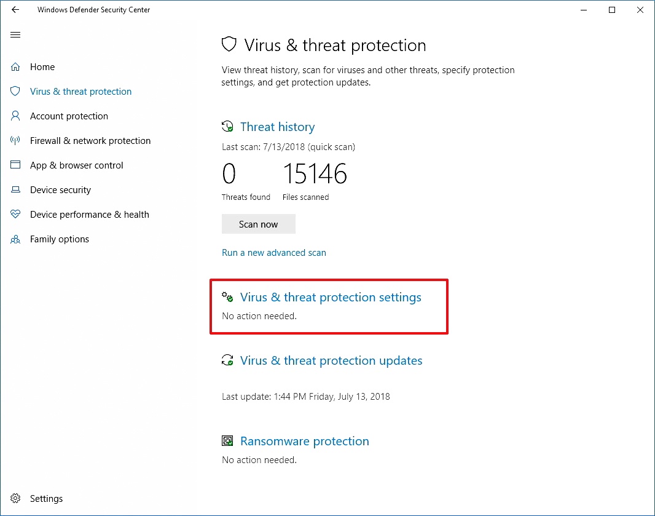Open Family options page
The width and height of the screenshot is (655, 516).
coord(60,239)
